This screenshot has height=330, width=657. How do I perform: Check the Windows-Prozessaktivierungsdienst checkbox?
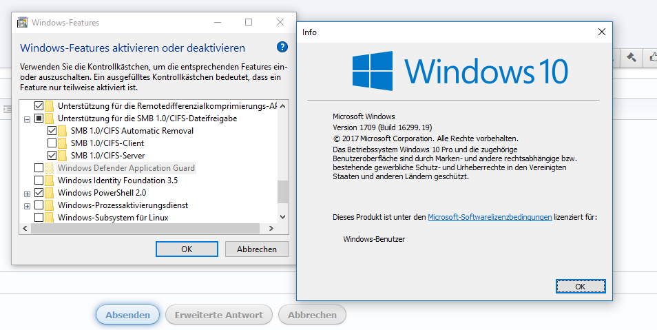click(39, 205)
